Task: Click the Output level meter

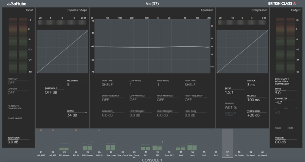Action: (285, 46)
